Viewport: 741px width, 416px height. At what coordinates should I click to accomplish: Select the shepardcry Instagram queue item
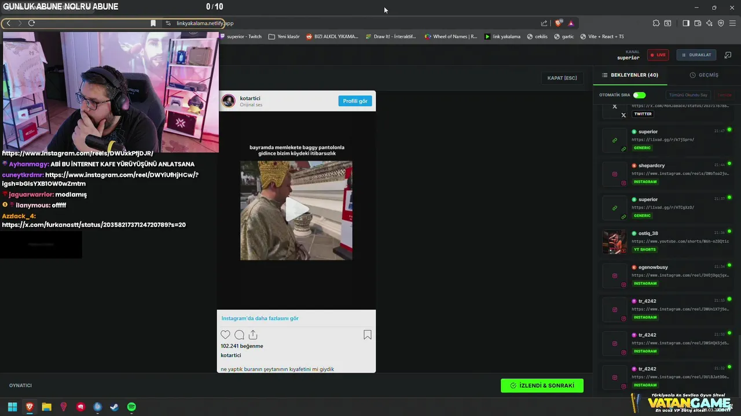click(666, 174)
